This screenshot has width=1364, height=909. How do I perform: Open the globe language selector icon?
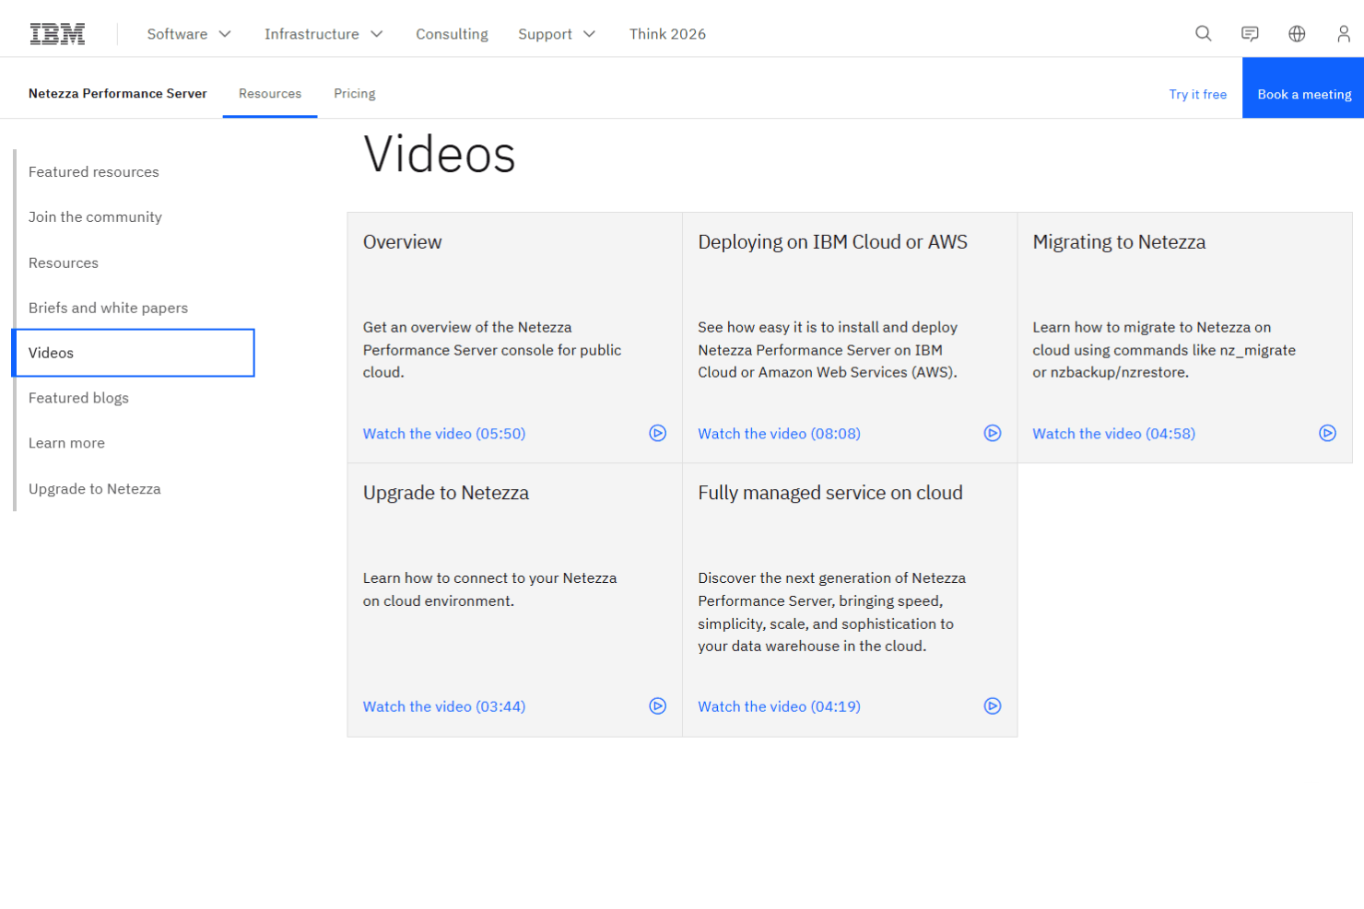click(x=1297, y=34)
